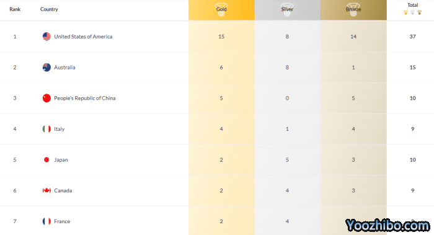Click the Australia flag icon
The image size is (434, 235).
click(x=46, y=67)
